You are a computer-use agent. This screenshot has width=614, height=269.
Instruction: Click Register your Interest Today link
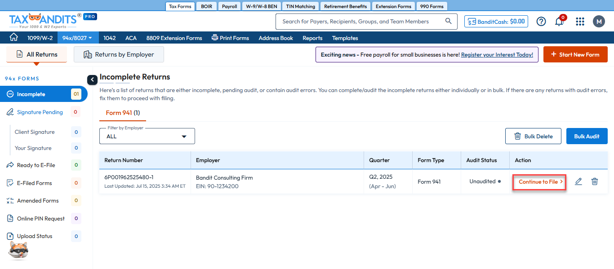pos(497,54)
